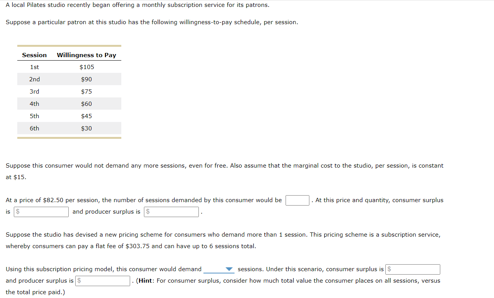Image resolution: width=494 pixels, height=298 pixels.
Task: Click the subscription consumer surplus input field
Action: click(x=413, y=269)
